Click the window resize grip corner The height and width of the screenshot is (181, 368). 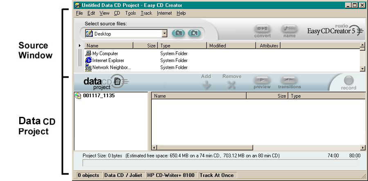364,177
